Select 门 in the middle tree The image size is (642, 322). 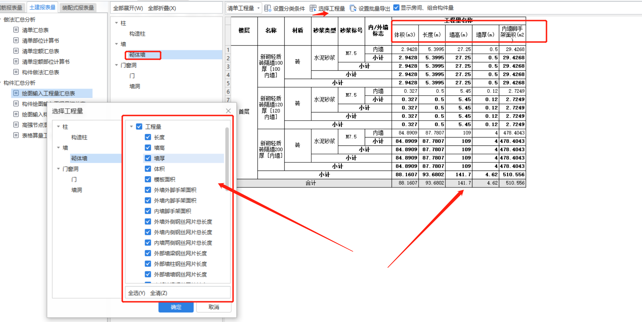point(132,76)
